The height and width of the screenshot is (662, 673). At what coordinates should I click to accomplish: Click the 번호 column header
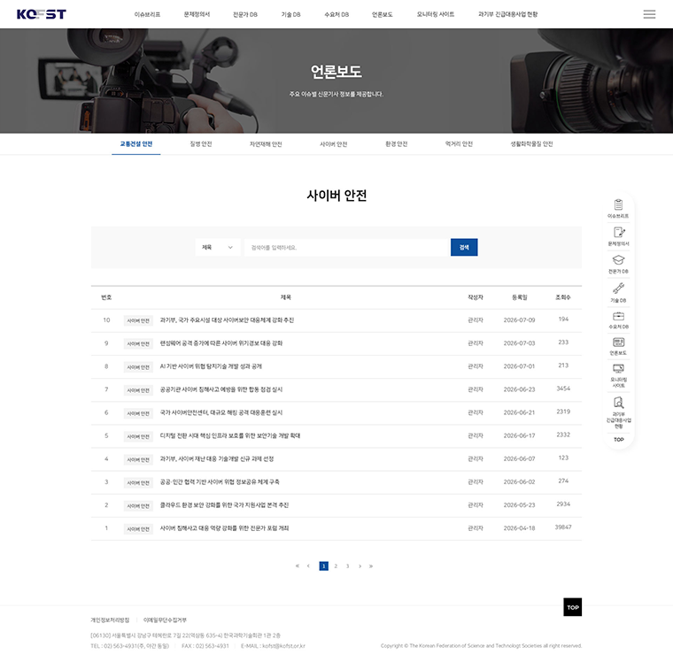click(106, 297)
